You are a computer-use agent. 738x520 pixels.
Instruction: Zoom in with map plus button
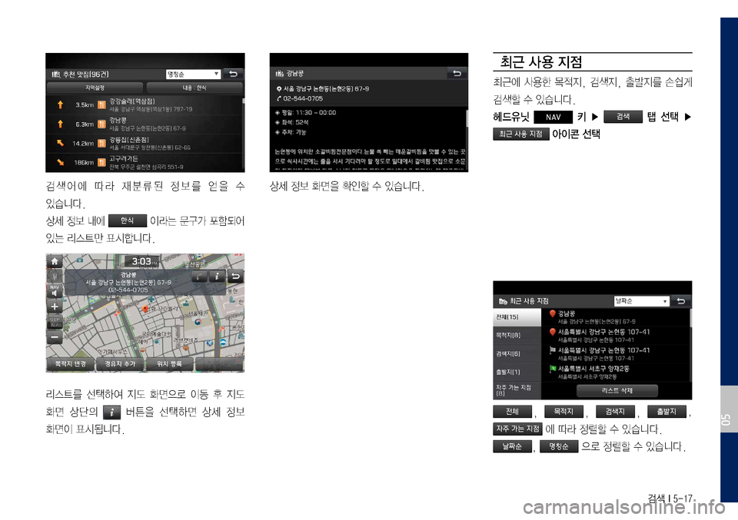(55, 306)
